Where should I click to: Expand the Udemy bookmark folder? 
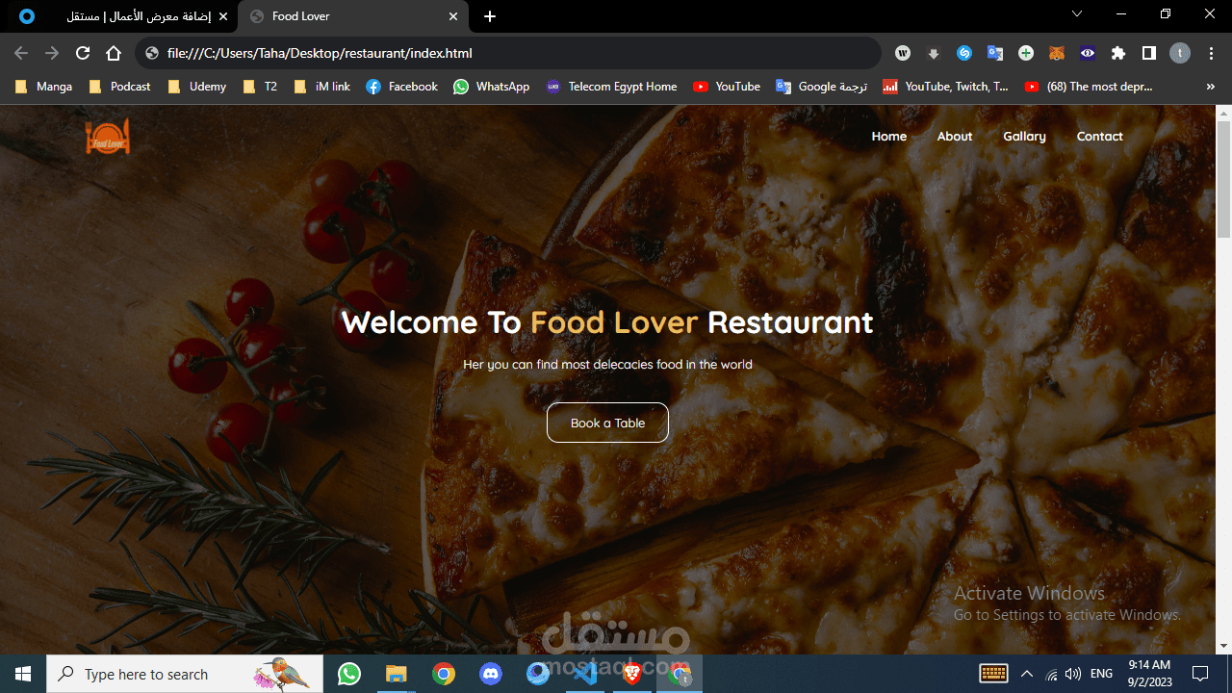click(196, 87)
